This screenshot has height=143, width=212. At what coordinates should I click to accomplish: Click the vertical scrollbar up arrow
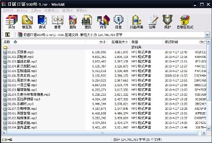(208, 42)
